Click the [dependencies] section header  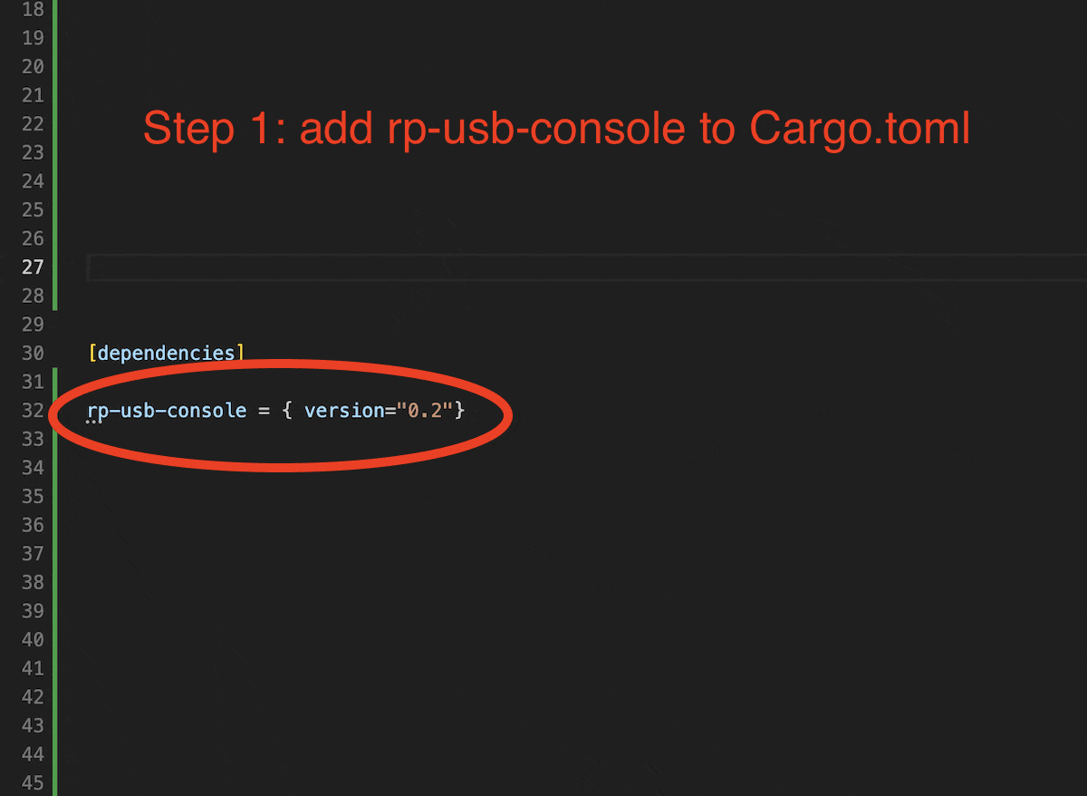(x=167, y=353)
